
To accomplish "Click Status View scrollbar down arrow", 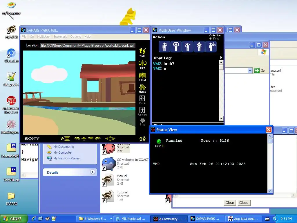I will tap(270, 191).
